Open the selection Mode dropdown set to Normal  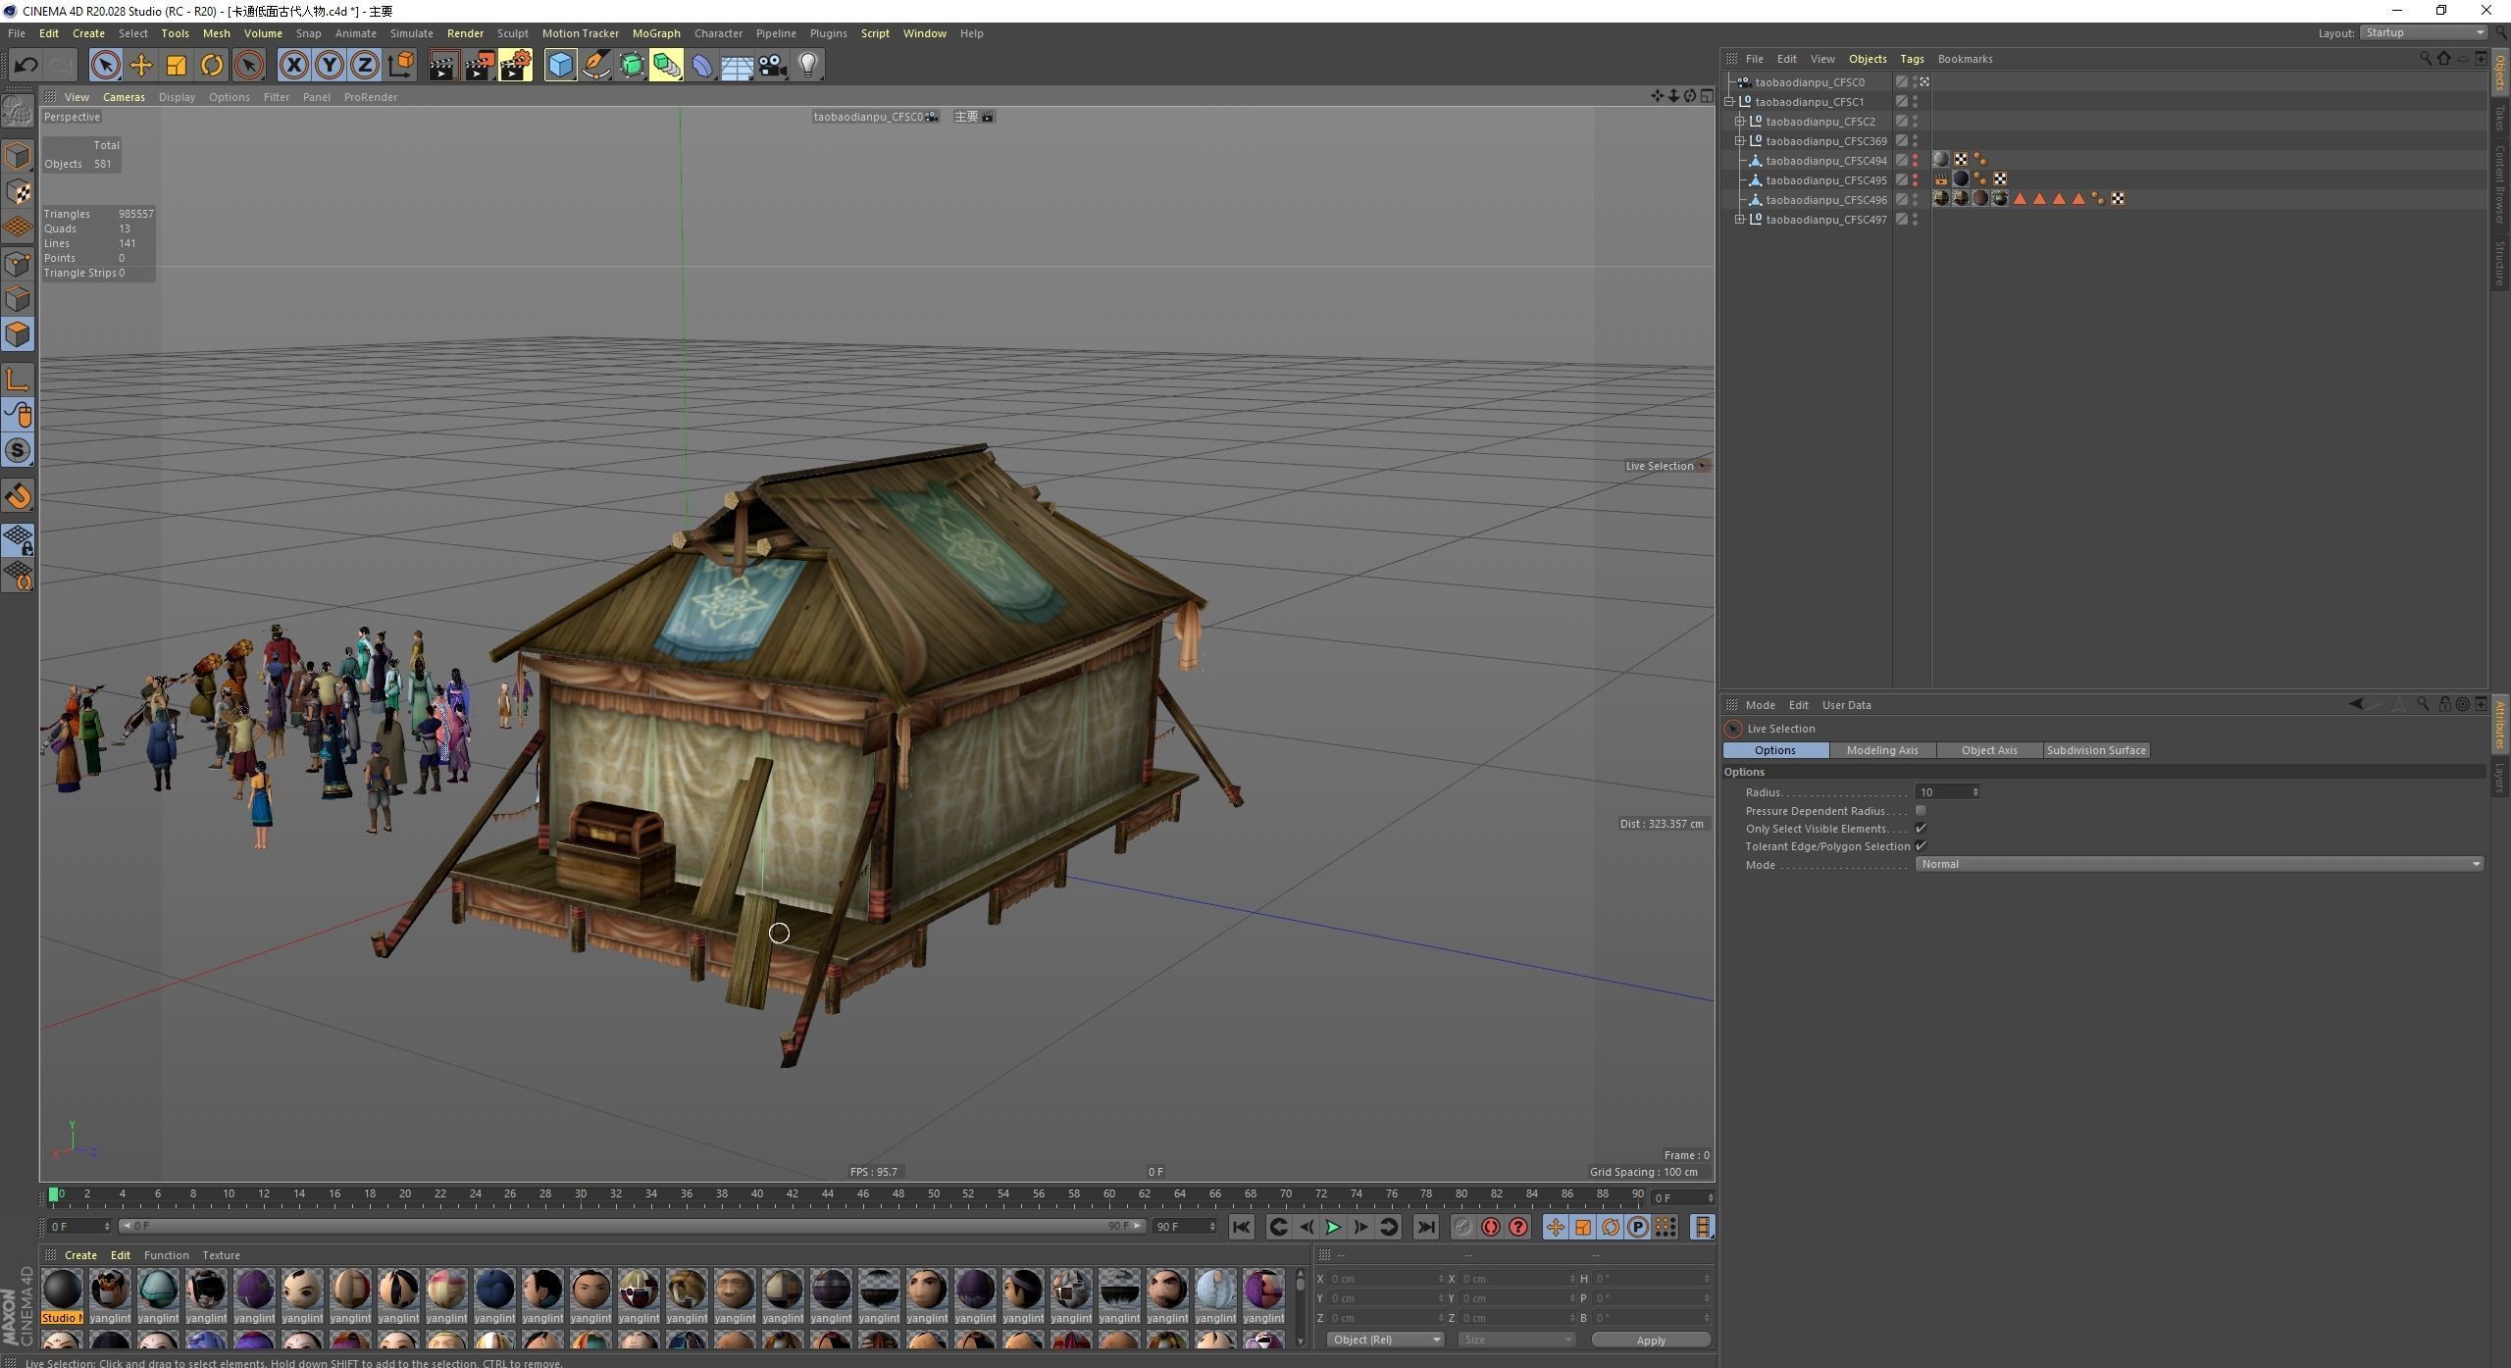coord(2198,864)
